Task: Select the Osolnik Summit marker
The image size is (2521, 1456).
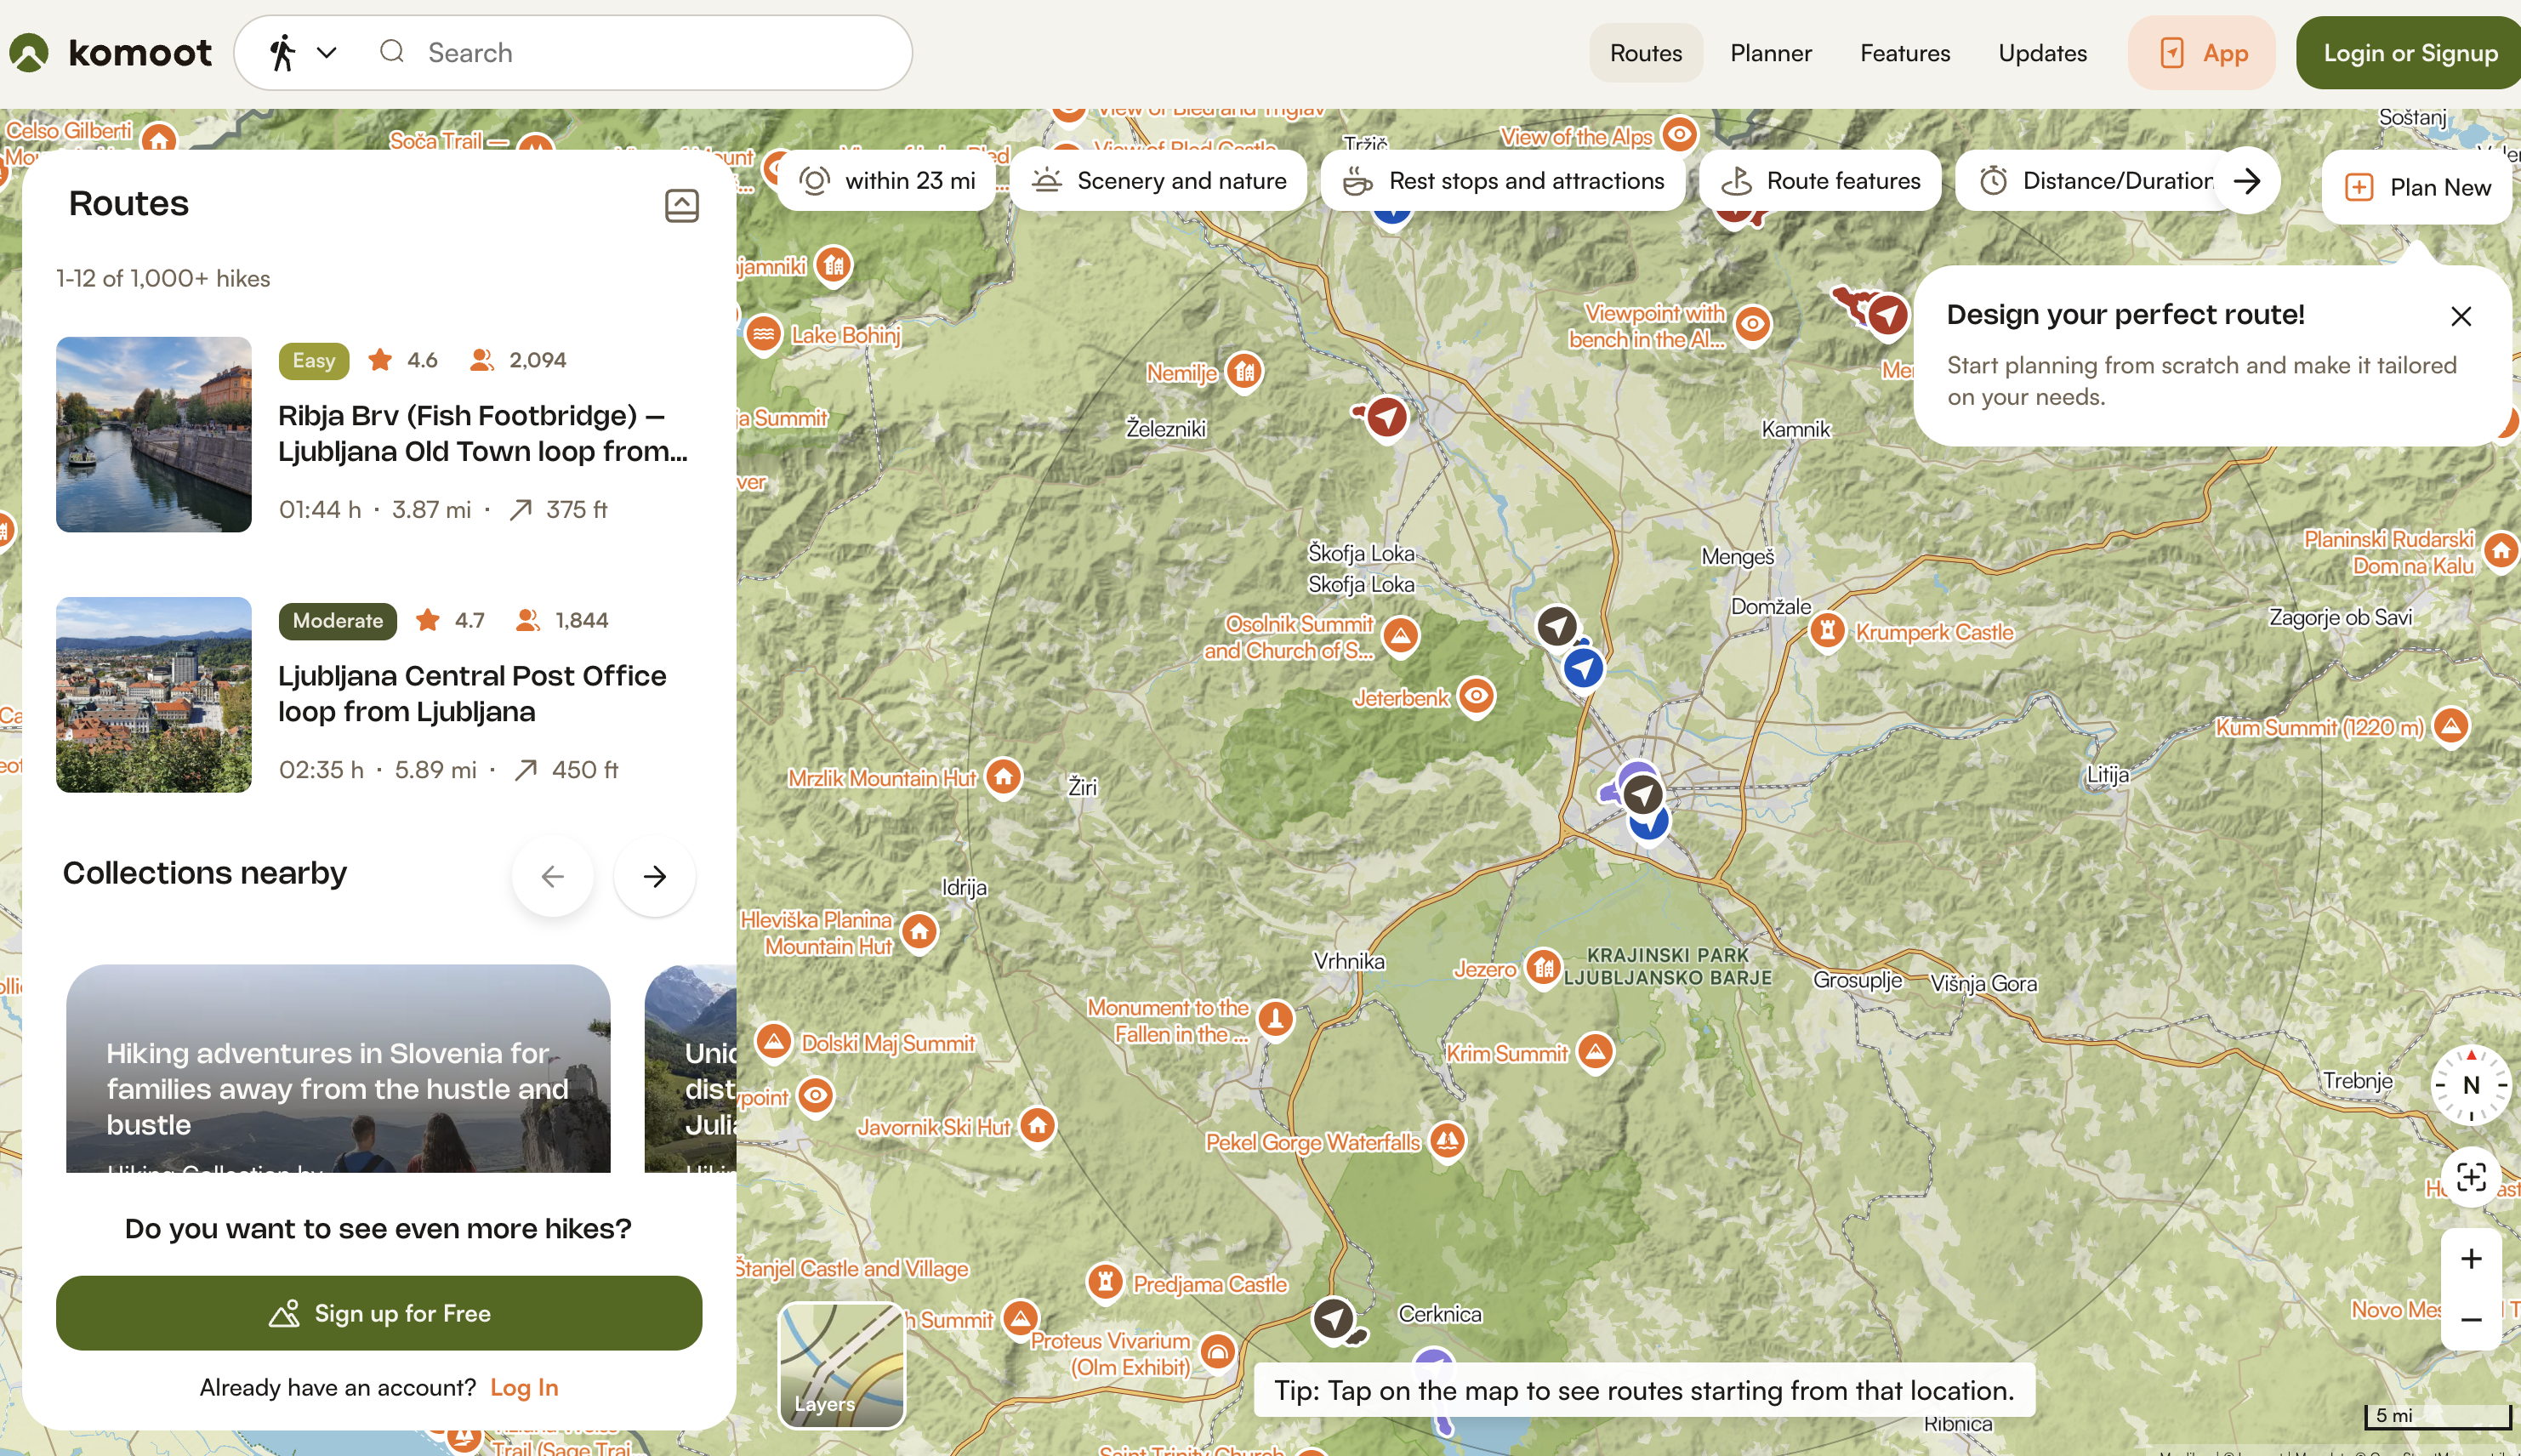Action: tap(1401, 635)
